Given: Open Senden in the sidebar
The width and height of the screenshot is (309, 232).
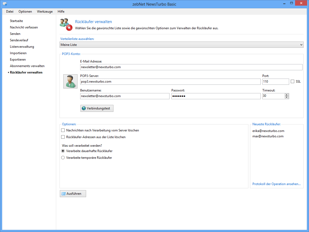Looking at the screenshot, I should (x=15, y=34).
